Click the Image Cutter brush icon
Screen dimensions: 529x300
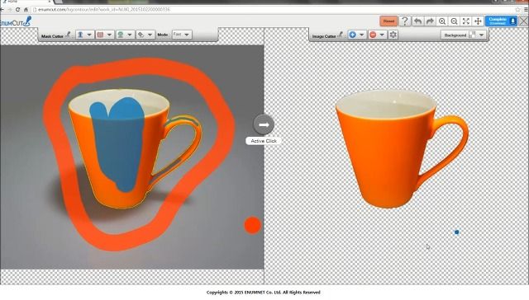coord(341,35)
